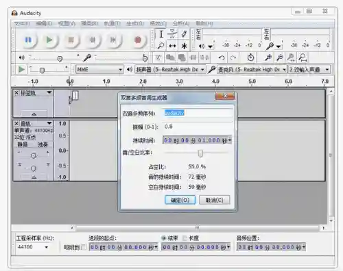The image size is (343, 271).
Task: Click the audio track gain slider knob
Action: 34,156
